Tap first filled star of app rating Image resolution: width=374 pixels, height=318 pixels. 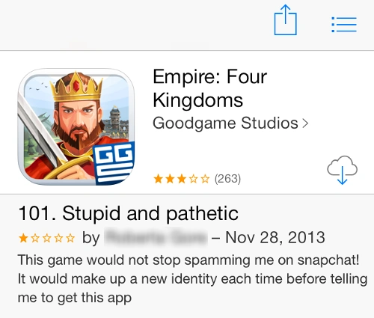(158, 179)
